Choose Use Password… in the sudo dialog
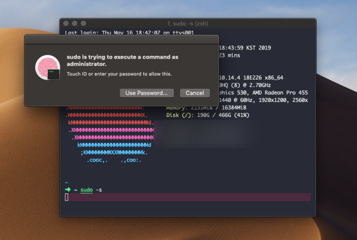 point(147,93)
